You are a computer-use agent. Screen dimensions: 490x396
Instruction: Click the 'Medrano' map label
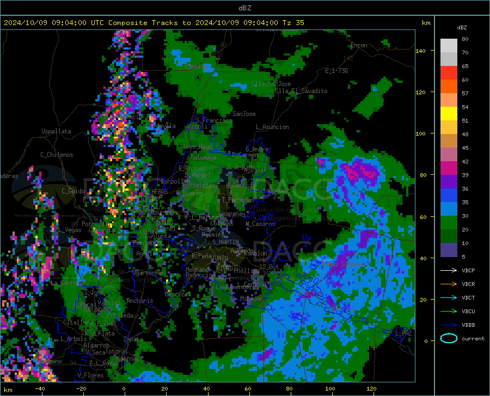(x=197, y=270)
